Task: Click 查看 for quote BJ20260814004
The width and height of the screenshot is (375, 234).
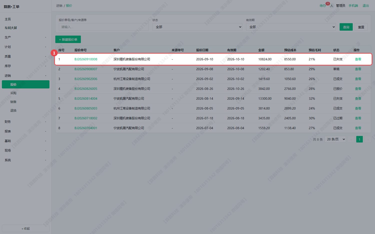Action: [358, 99]
